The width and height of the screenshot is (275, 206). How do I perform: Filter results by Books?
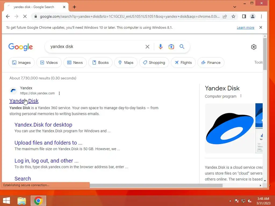[100, 62]
